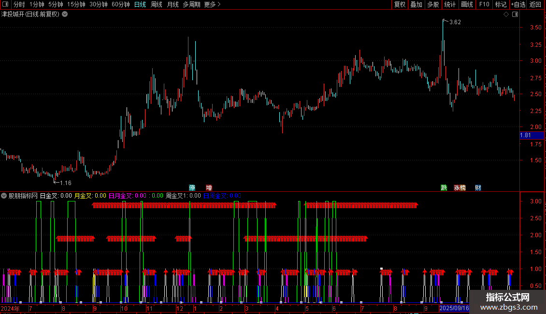Open 多周期 multi-period view
The height and width of the screenshot is (314, 546).
click(x=191, y=4)
